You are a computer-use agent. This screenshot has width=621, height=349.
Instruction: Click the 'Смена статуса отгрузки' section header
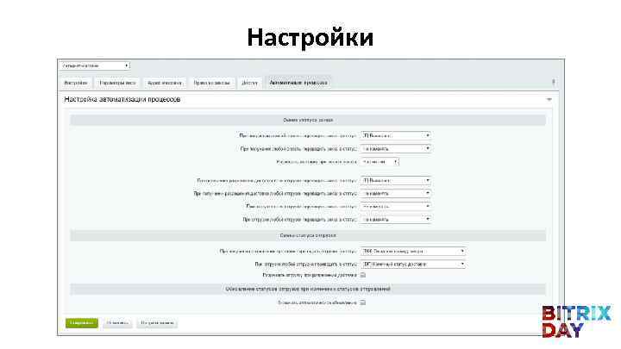pyautogui.click(x=308, y=235)
